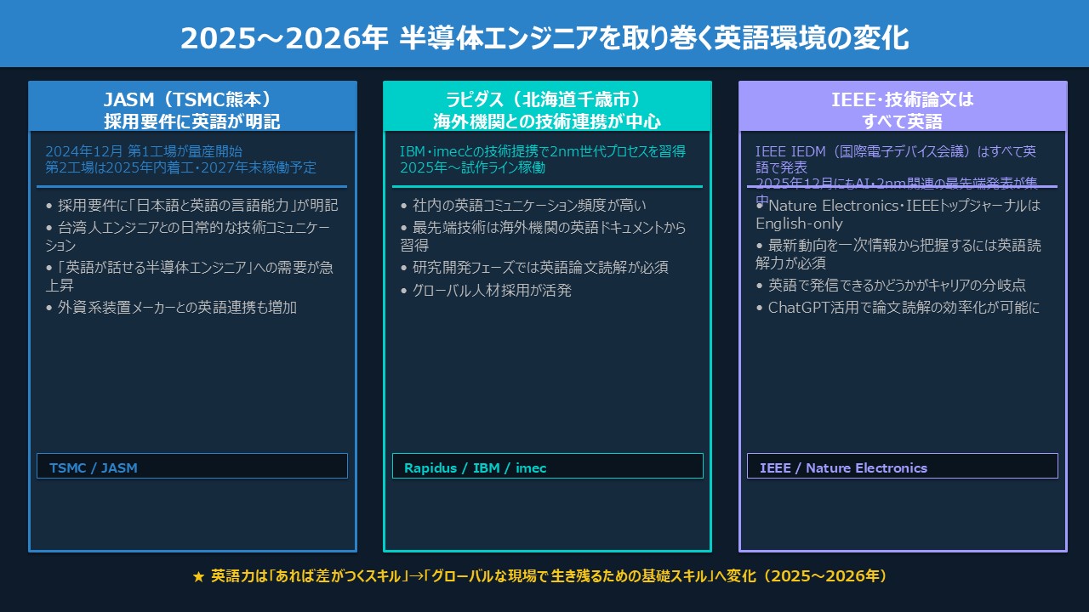Click the IEEE / Nature Electronics footer label
Viewport: 1089px width, 612px height.
point(843,467)
